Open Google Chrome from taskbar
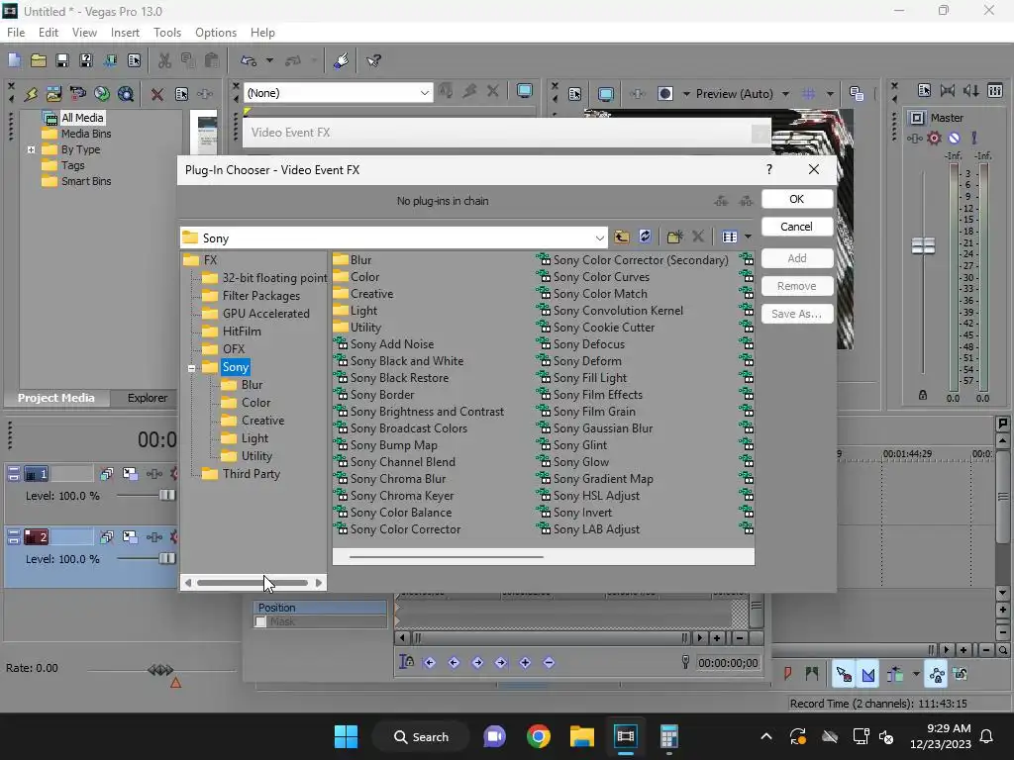1014x760 pixels. [x=538, y=736]
